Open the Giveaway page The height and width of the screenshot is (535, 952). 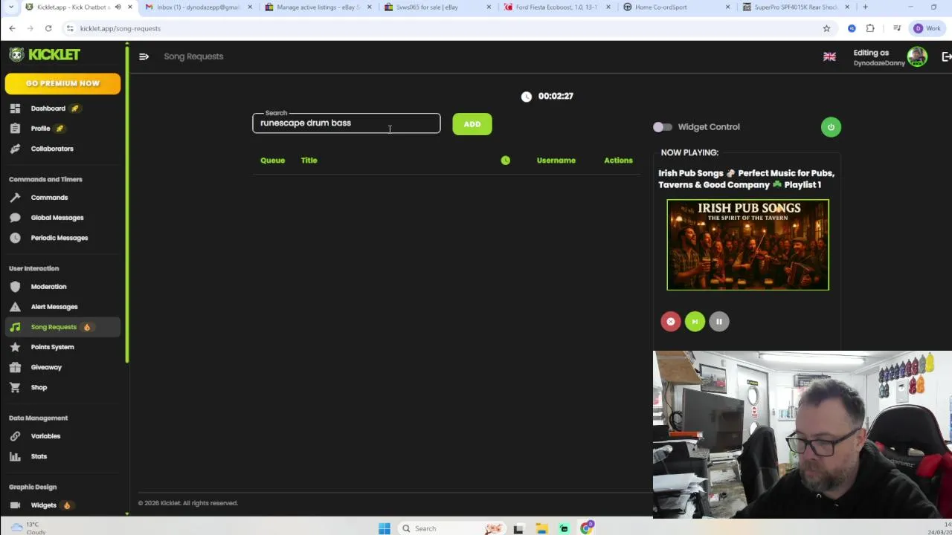46,367
